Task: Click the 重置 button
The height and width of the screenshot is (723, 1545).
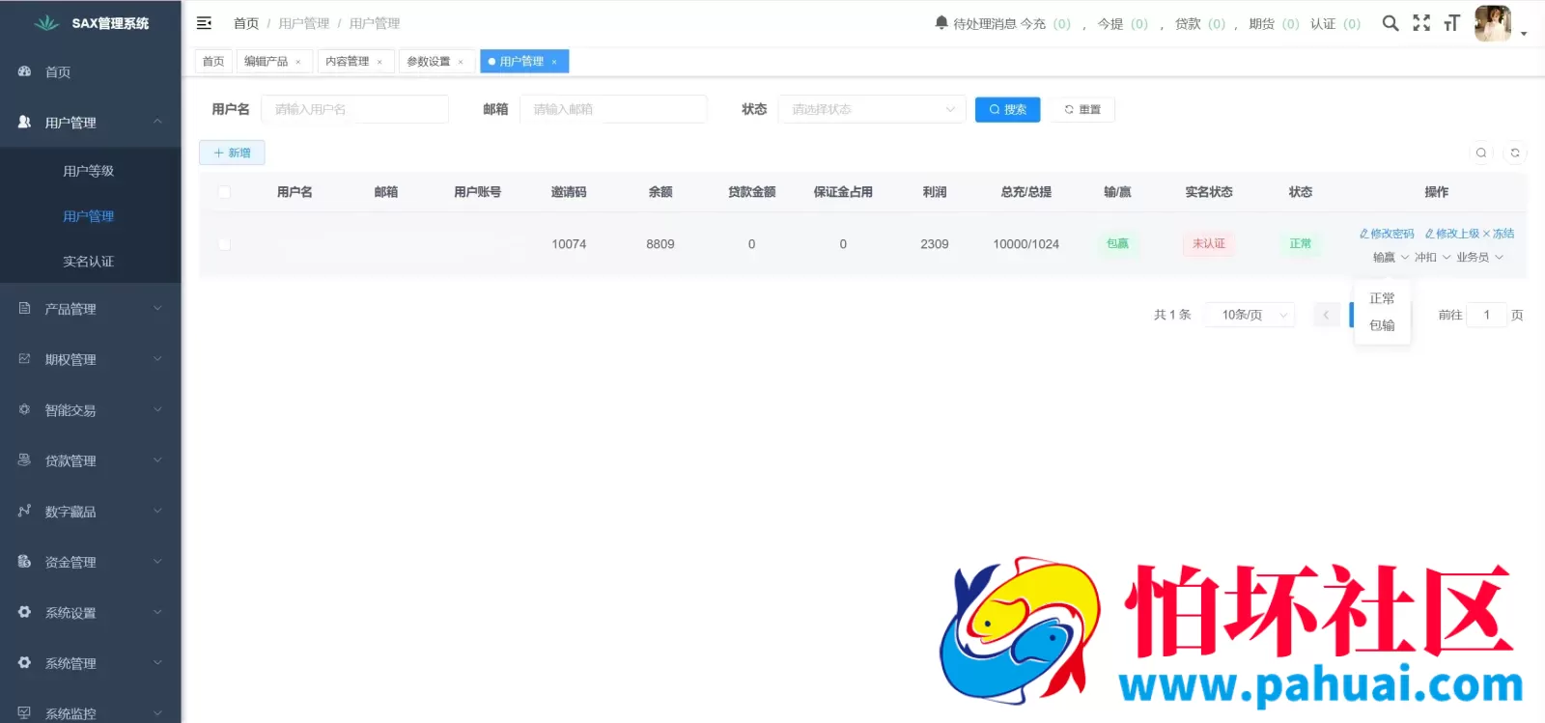Action: point(1082,109)
